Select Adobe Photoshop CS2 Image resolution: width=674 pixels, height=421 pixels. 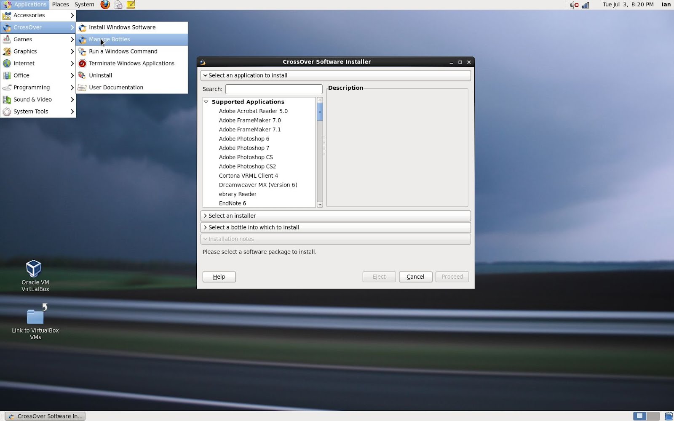tap(247, 167)
